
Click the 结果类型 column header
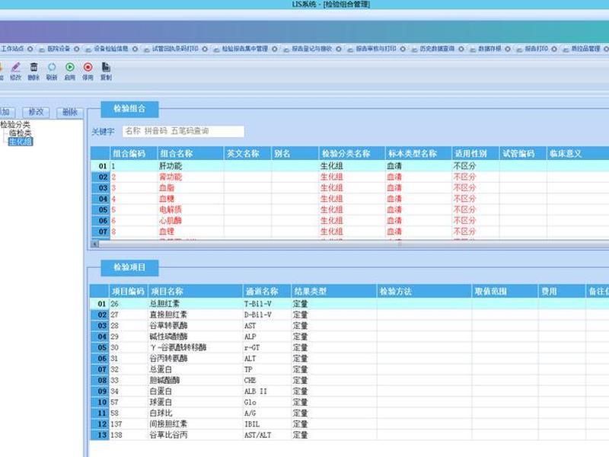(x=334, y=291)
